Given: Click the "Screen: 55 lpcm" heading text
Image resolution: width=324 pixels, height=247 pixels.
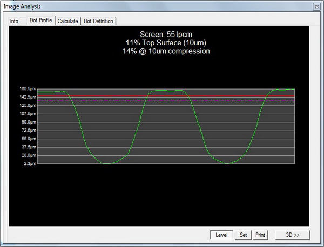Looking at the screenshot, I should tap(166, 35).
